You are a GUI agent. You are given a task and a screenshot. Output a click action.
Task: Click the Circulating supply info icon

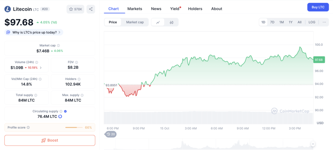point(61,111)
